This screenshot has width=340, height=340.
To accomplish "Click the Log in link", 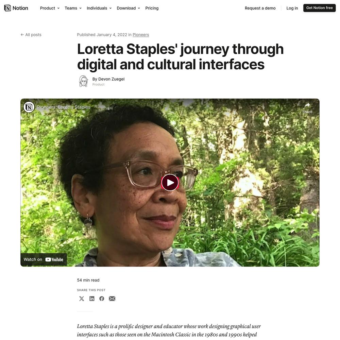I will [x=292, y=8].
